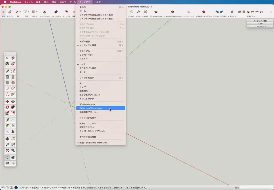Activate Zoom magnifier in top toolbar

coord(138,12)
